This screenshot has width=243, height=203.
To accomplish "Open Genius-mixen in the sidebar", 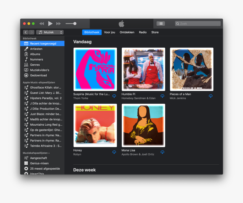I will (x=42, y=163).
